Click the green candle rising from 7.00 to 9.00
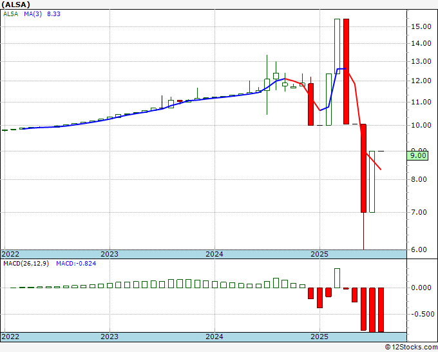The height and width of the screenshot is (352, 438). [x=372, y=182]
